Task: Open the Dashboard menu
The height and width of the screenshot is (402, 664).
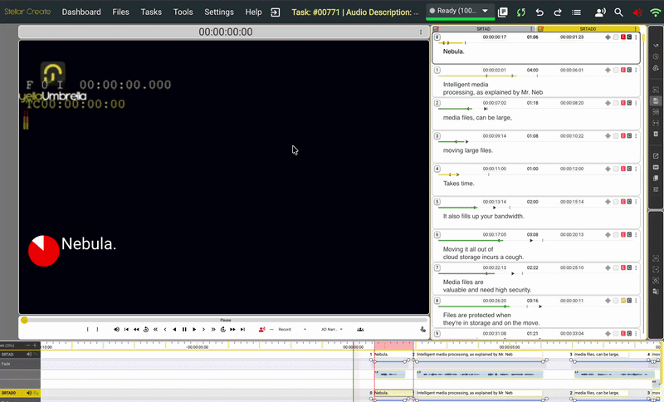Action: tap(81, 12)
